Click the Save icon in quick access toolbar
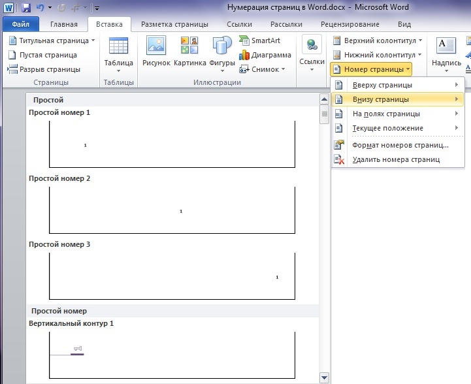Image resolution: width=471 pixels, height=384 pixels. point(26,8)
